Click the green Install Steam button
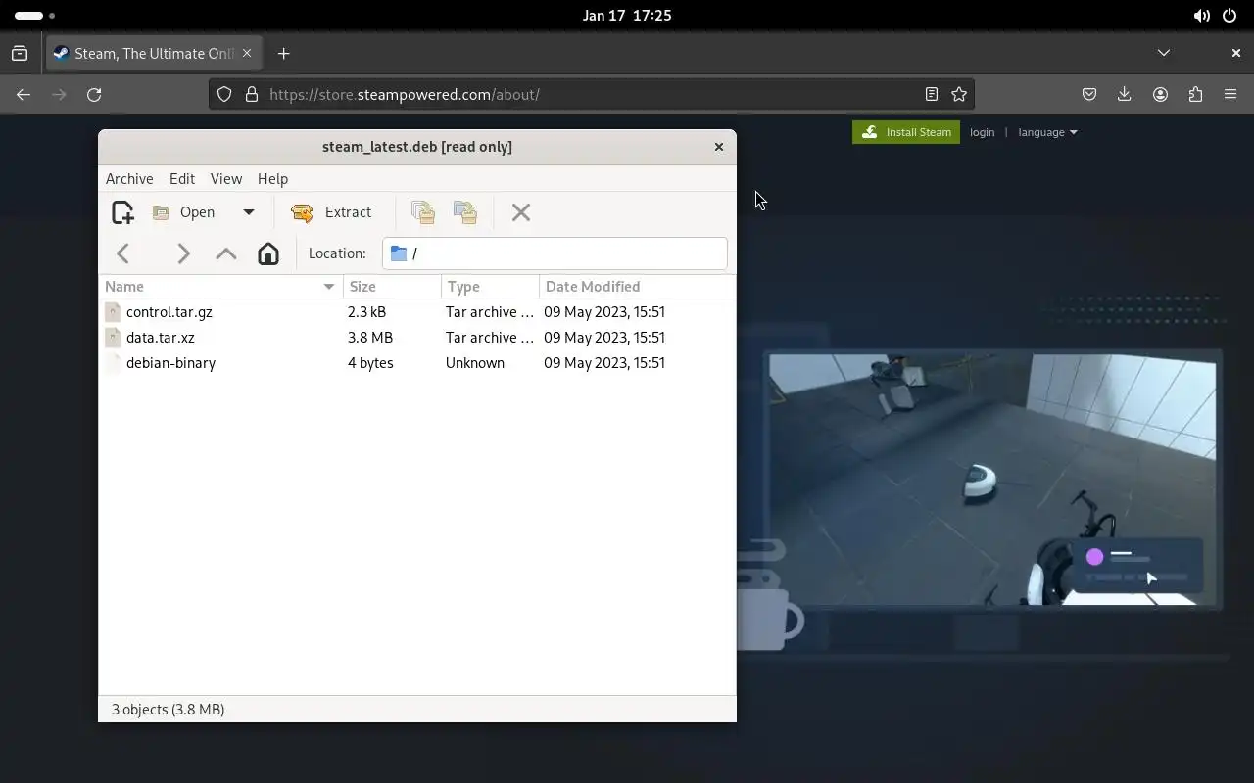The height and width of the screenshot is (783, 1254). click(906, 132)
